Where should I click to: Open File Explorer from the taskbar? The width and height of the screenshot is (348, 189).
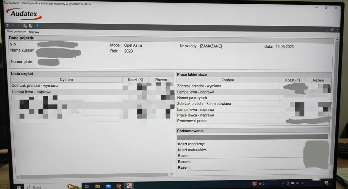point(98,186)
